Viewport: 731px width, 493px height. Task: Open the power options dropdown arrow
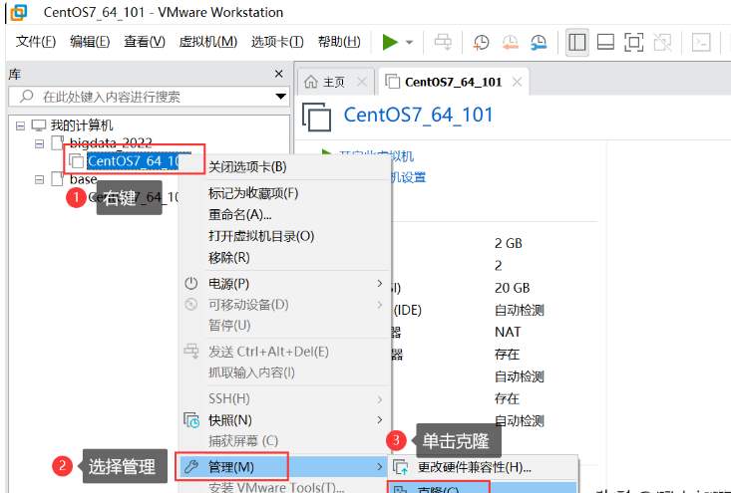pos(409,43)
